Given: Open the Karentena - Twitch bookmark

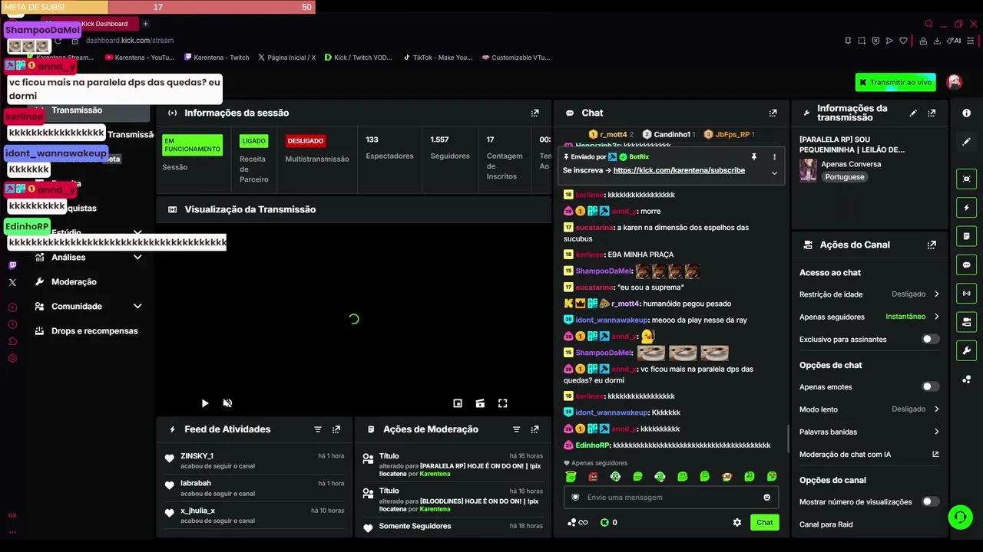Looking at the screenshot, I should [x=217, y=58].
